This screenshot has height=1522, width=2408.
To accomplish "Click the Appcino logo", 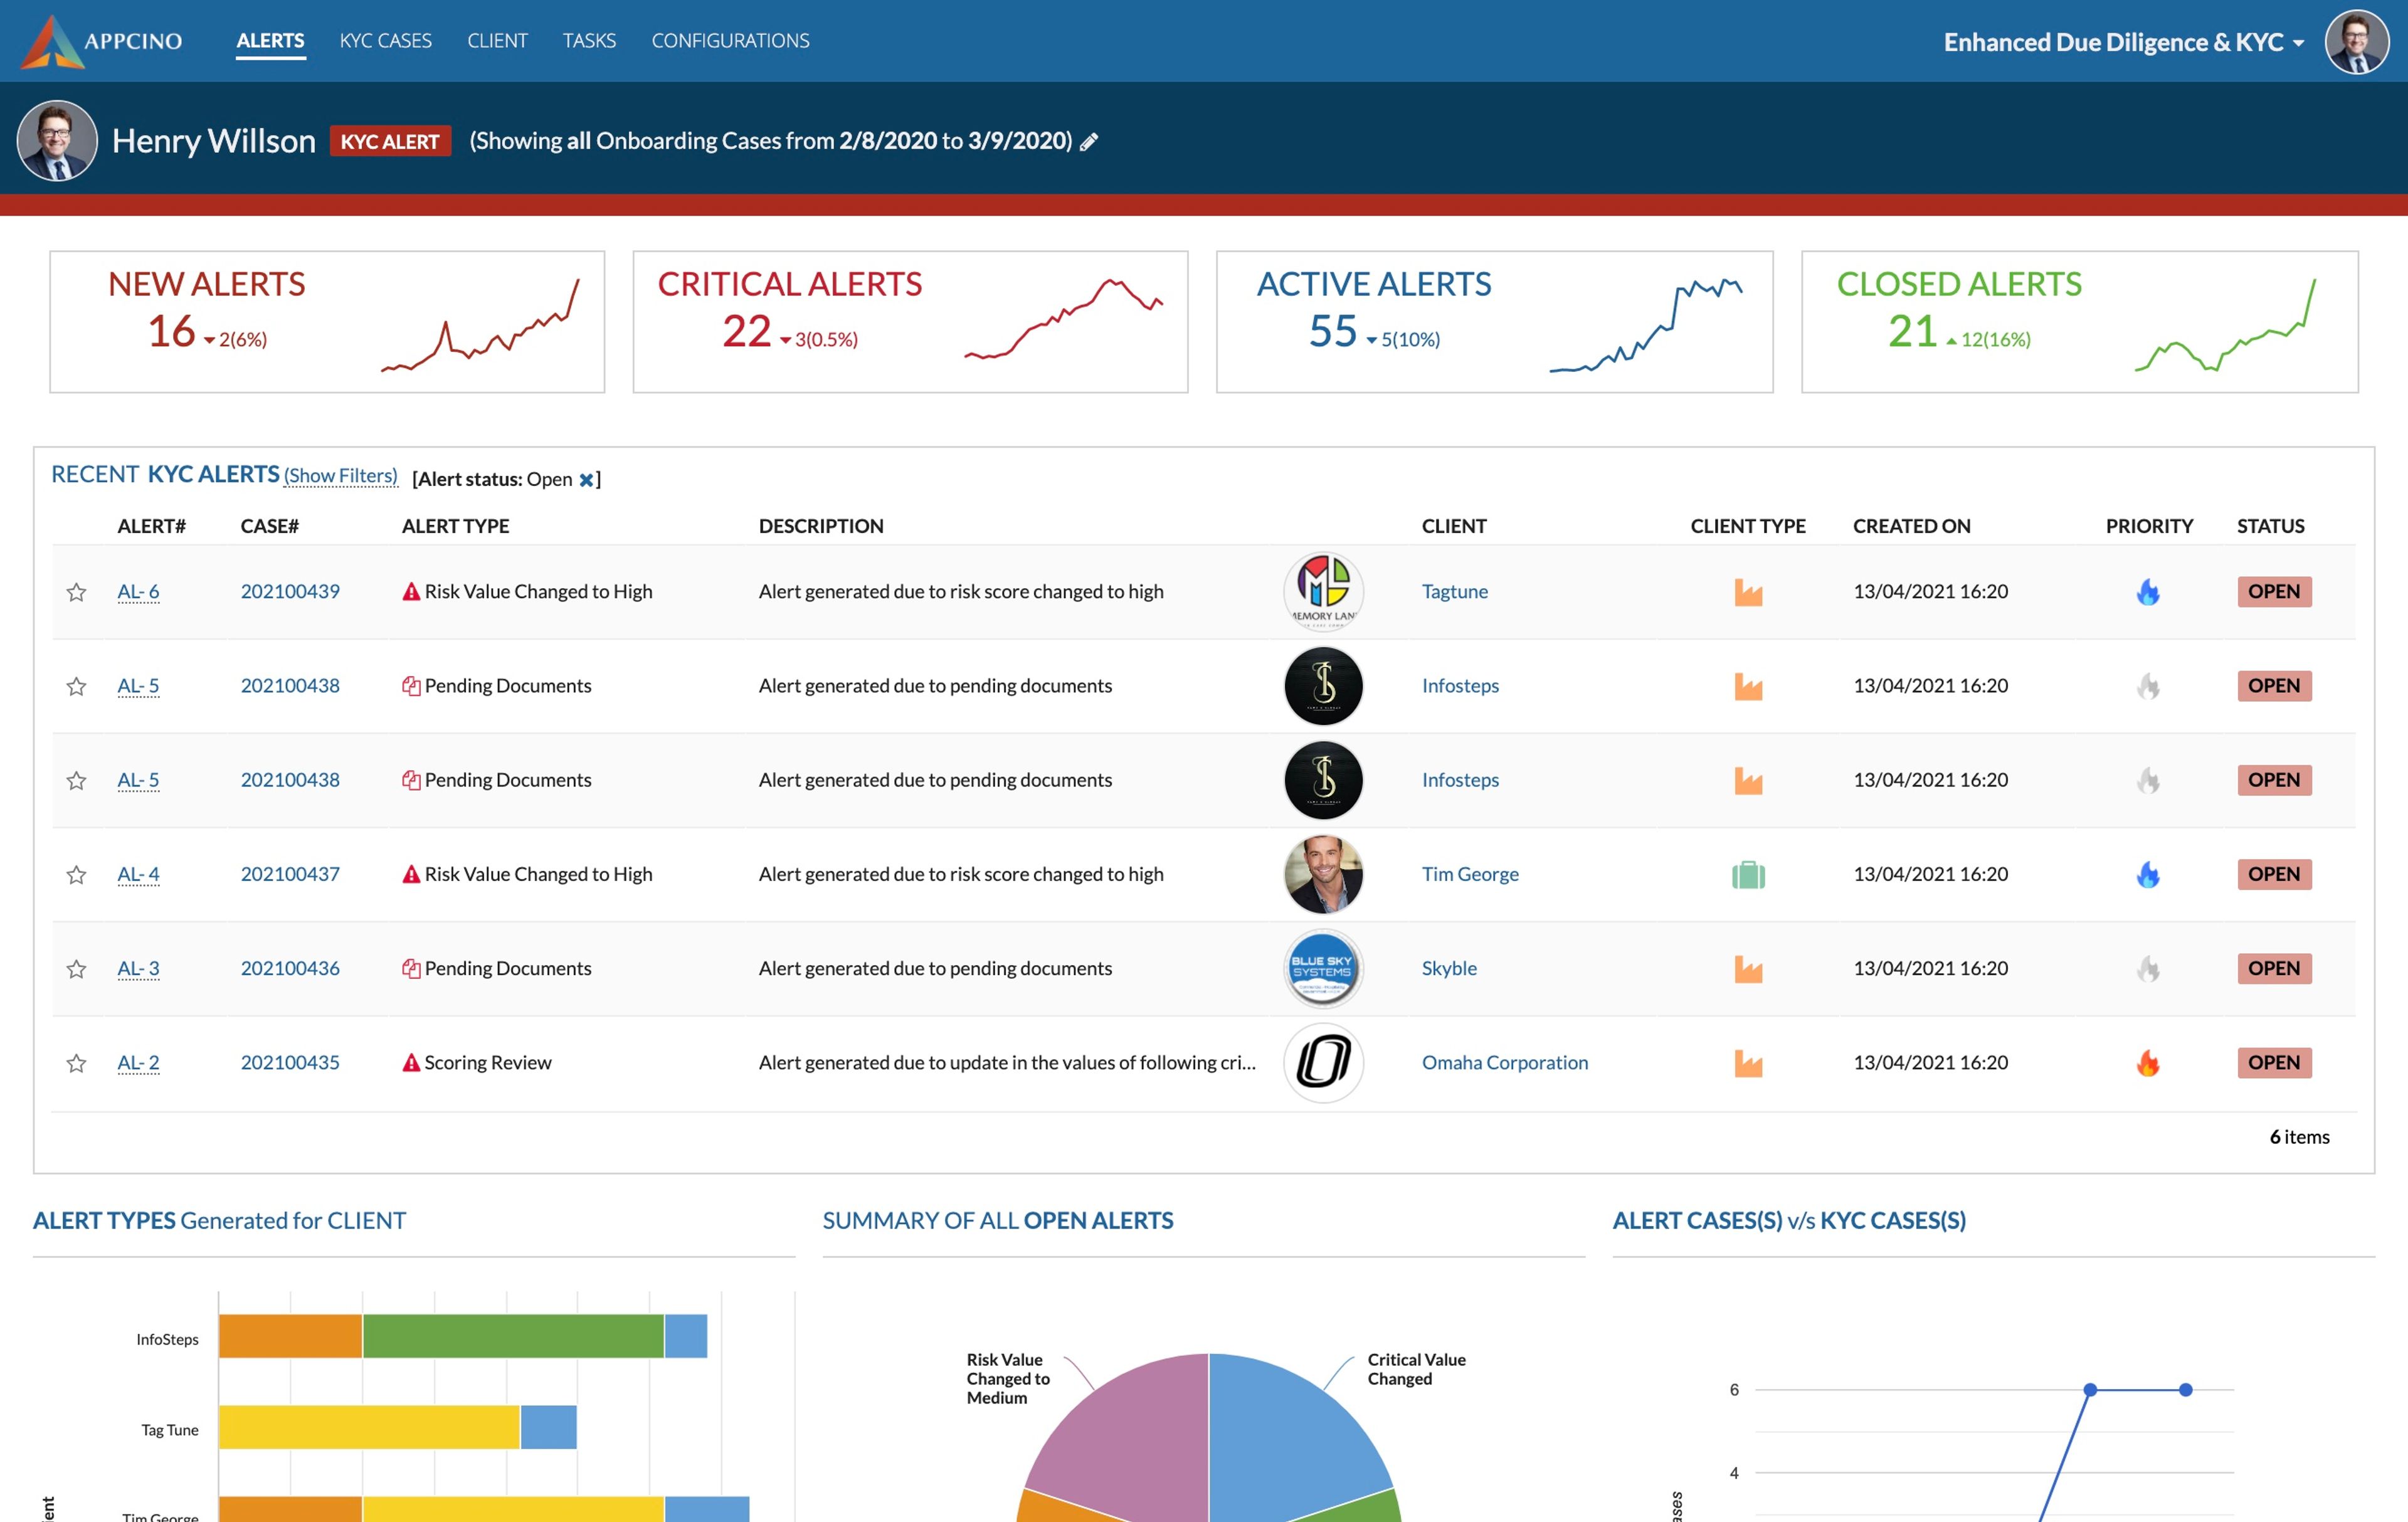I will pos(102,41).
